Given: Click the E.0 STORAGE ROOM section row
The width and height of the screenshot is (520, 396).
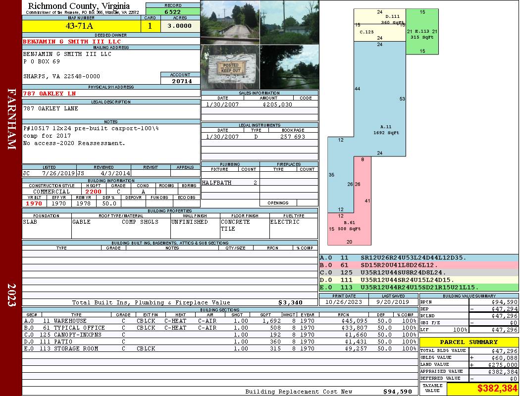Looking at the screenshot, I should click(220, 348).
